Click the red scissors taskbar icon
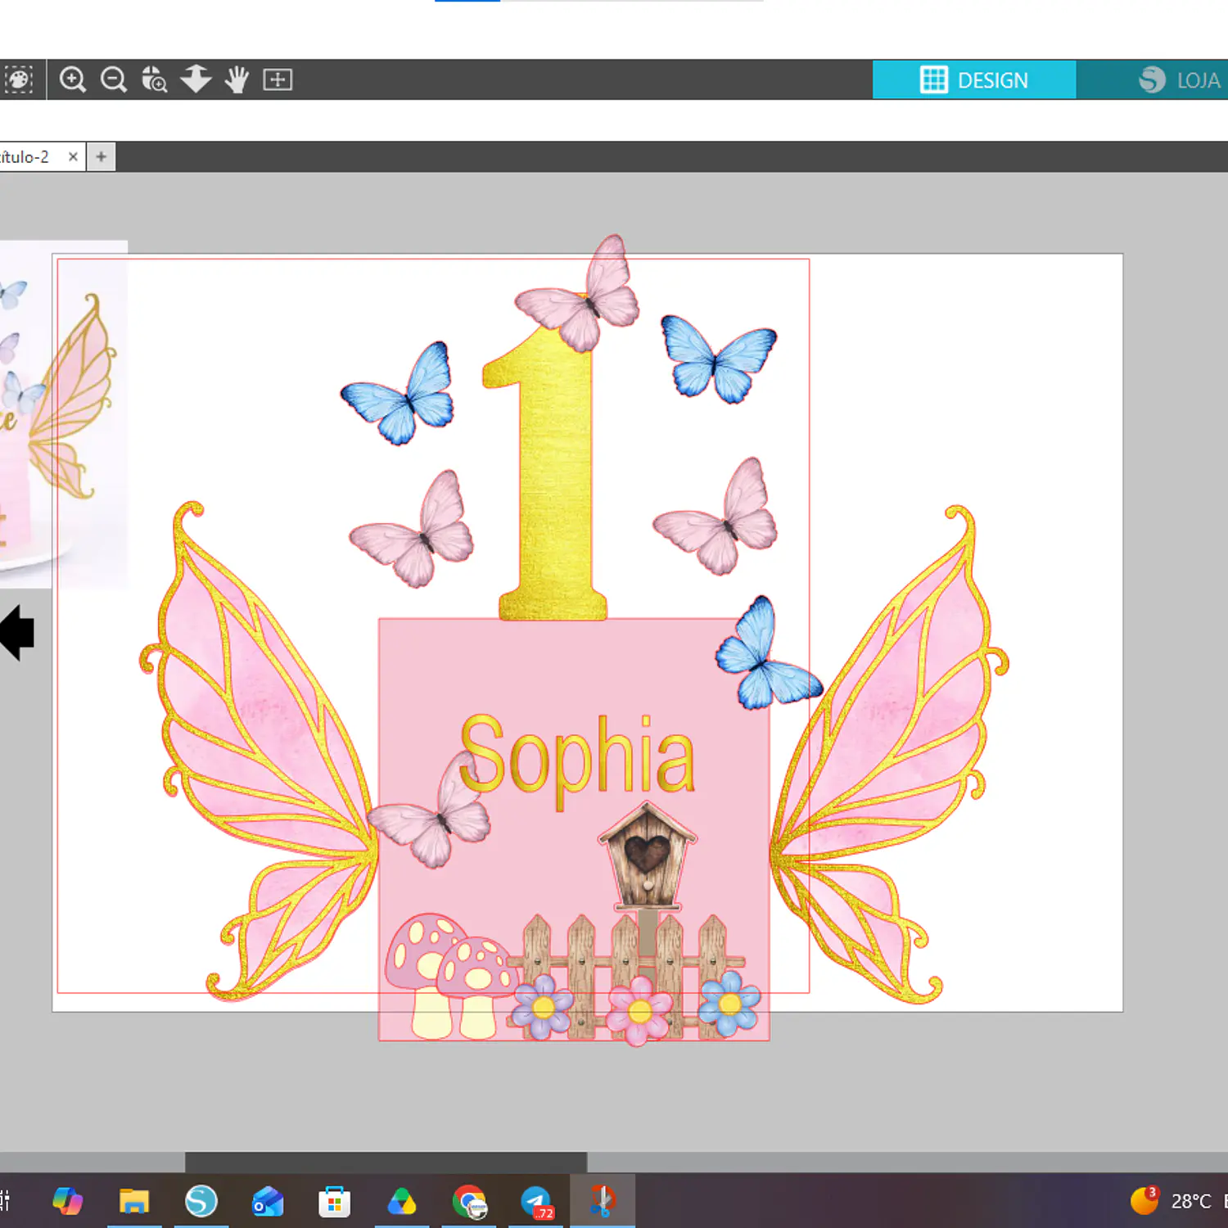Viewport: 1228px width, 1228px height. coord(603,1201)
